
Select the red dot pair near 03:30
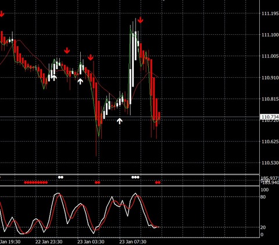pos(98,182)
